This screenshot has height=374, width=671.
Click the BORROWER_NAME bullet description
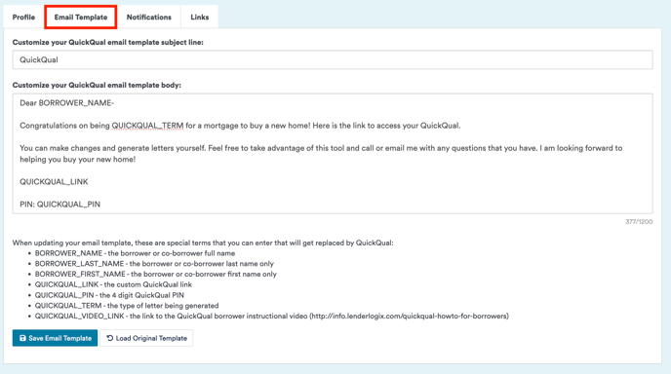[135, 253]
